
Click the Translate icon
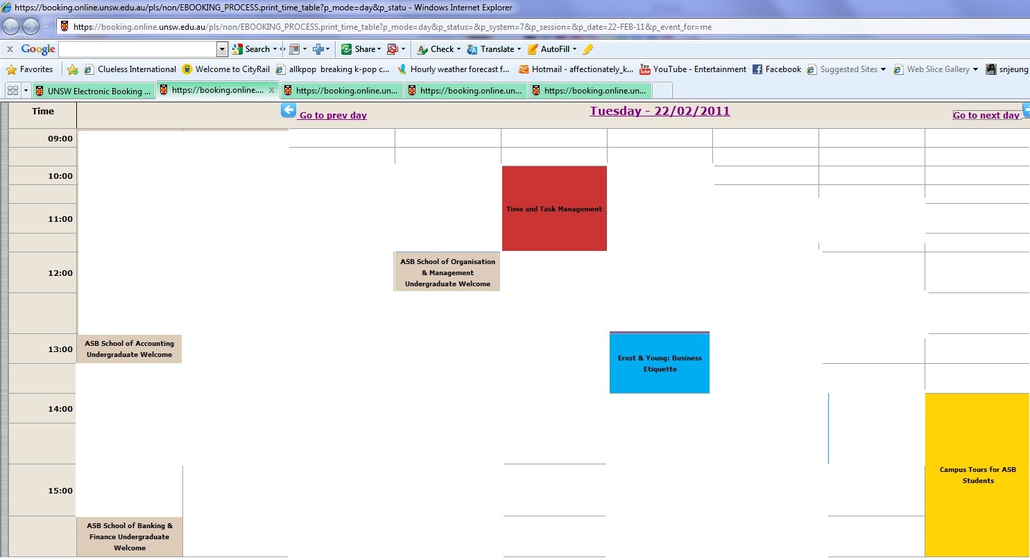point(472,49)
